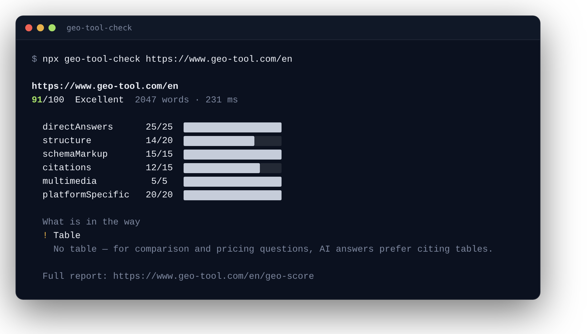Screen dimensions: 587x334
Task: Select the citations row label
Action: pyautogui.click(x=67, y=168)
